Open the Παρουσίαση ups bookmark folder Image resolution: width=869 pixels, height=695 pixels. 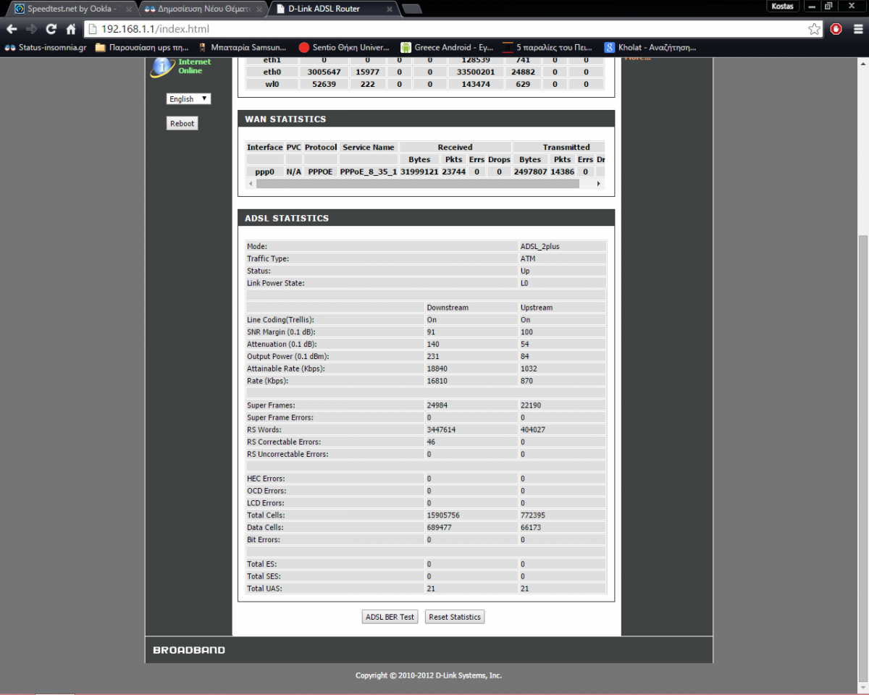(x=143, y=48)
